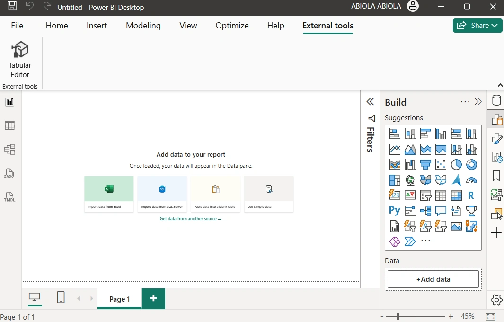The image size is (504, 322).
Task: Click the +Add data button
Action: coord(433,279)
